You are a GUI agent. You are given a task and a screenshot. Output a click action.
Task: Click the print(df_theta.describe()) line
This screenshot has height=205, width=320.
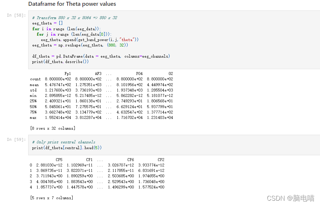point(60,62)
